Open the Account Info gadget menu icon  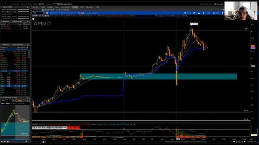[x=28, y=7]
